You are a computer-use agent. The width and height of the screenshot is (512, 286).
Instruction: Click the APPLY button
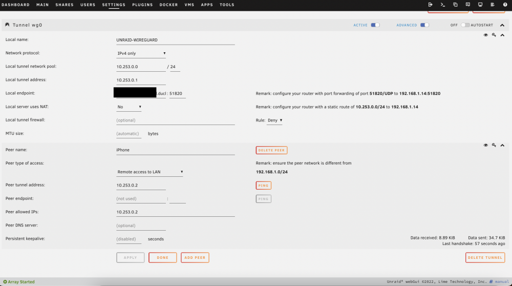[x=130, y=258]
